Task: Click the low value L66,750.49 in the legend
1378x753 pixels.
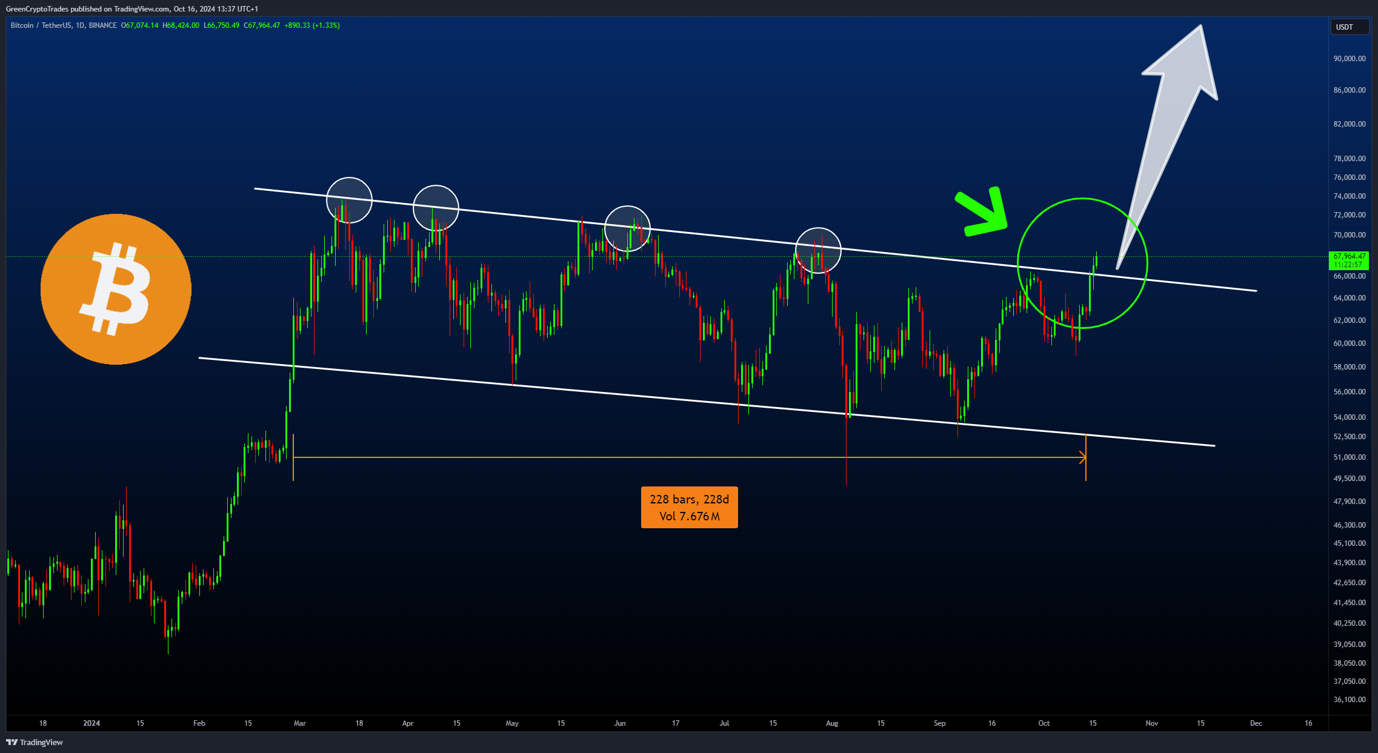Action: tap(221, 25)
